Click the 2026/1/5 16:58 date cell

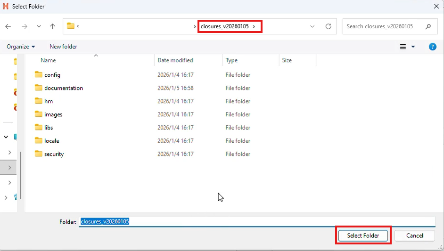point(175,88)
